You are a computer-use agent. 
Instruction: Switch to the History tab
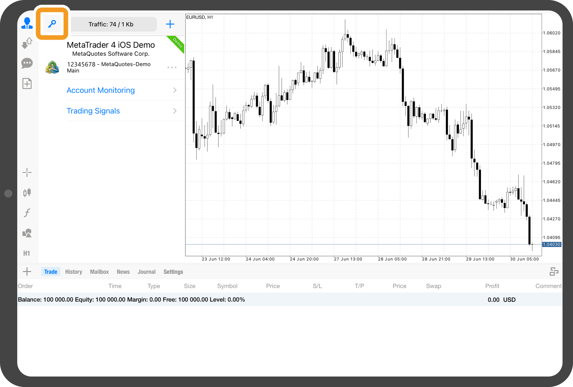[74, 272]
